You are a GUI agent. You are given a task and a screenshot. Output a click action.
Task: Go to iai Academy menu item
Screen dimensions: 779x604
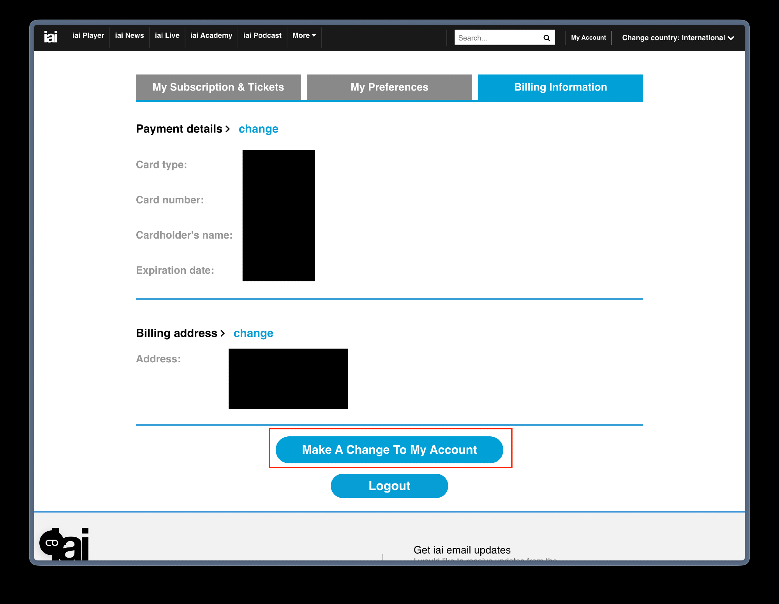pos(211,35)
